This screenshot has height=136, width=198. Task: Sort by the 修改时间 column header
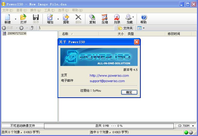178,34
